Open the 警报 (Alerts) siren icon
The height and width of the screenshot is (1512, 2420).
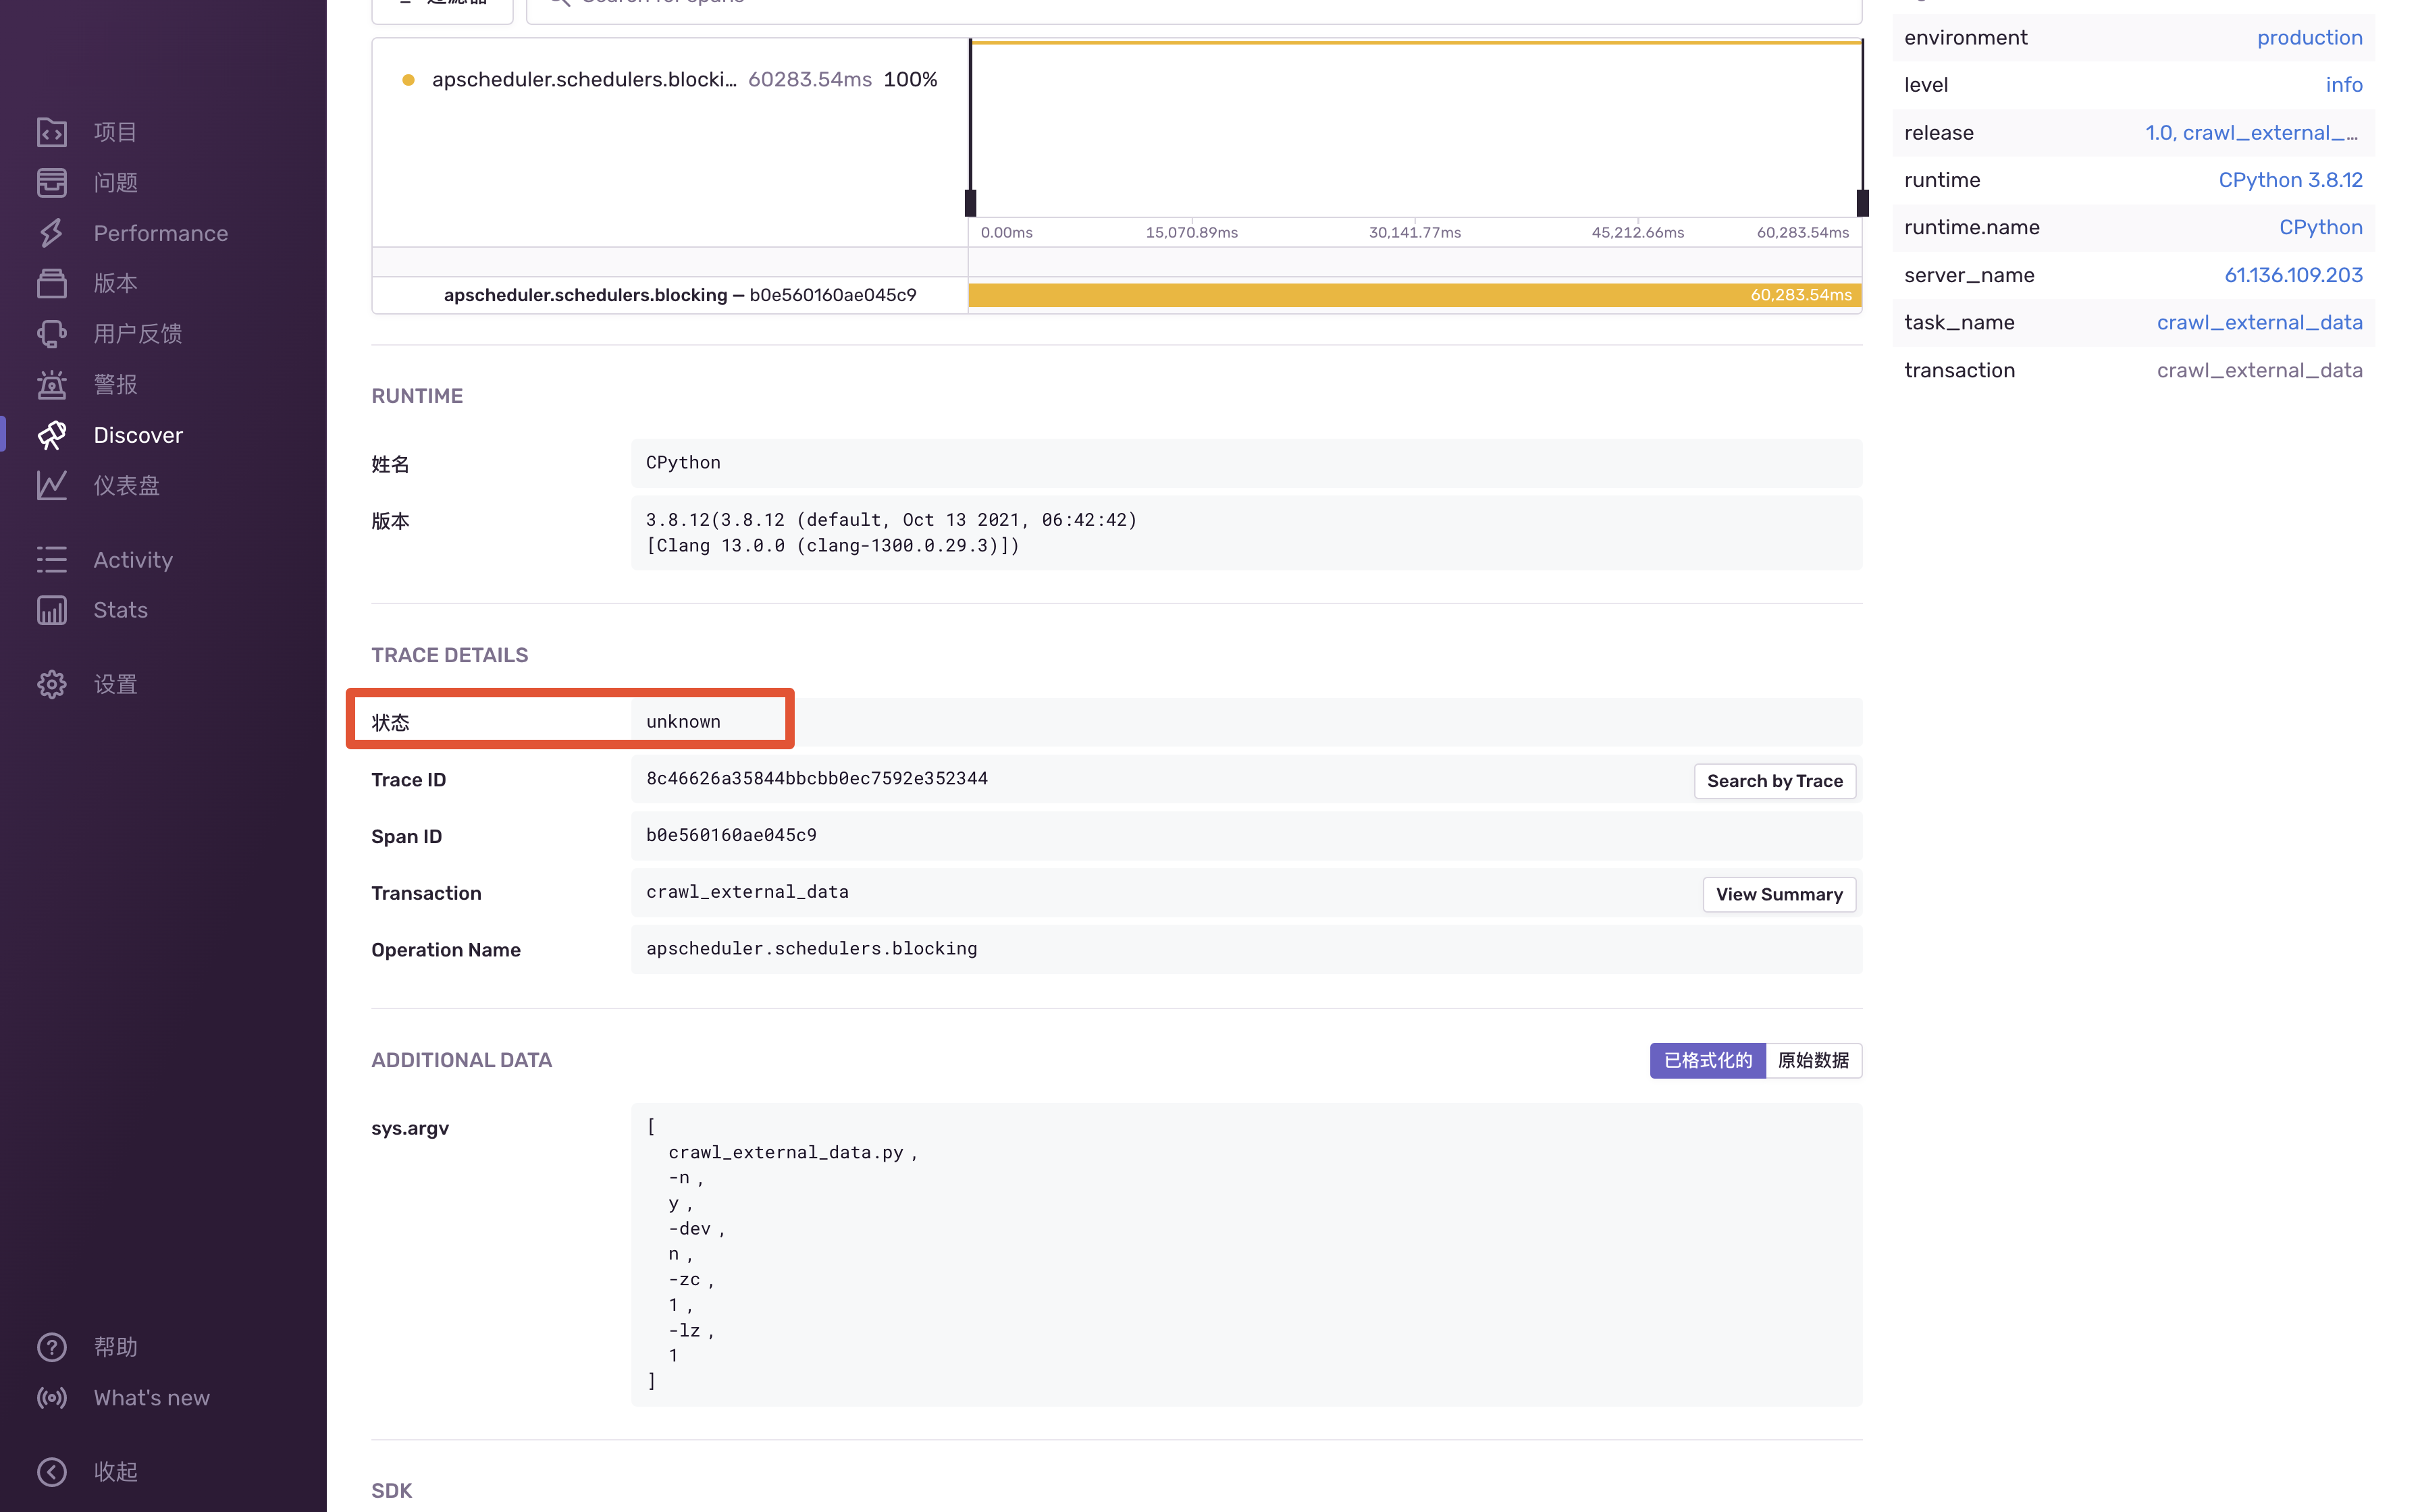click(x=52, y=384)
